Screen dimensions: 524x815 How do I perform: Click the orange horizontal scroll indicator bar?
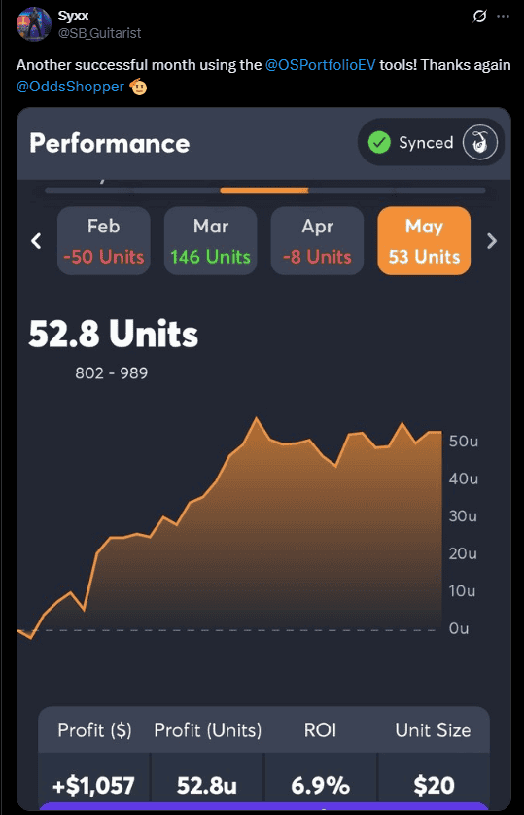click(264, 191)
